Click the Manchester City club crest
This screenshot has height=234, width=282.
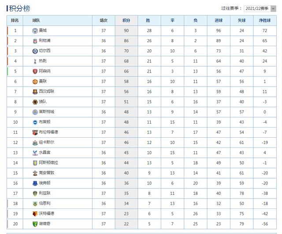click(35, 31)
